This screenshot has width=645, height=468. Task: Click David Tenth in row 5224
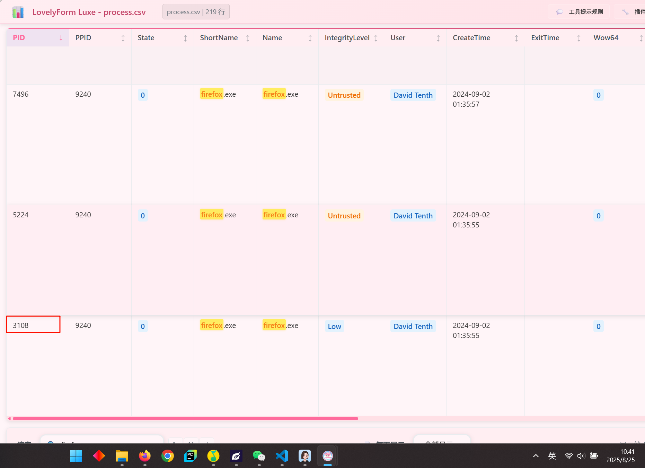pyautogui.click(x=413, y=216)
